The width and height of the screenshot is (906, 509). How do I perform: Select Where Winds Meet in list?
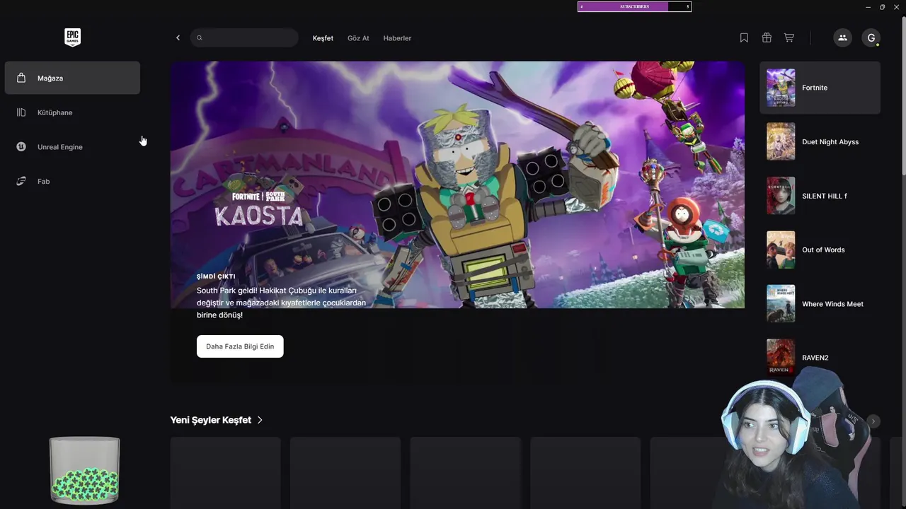point(820,304)
